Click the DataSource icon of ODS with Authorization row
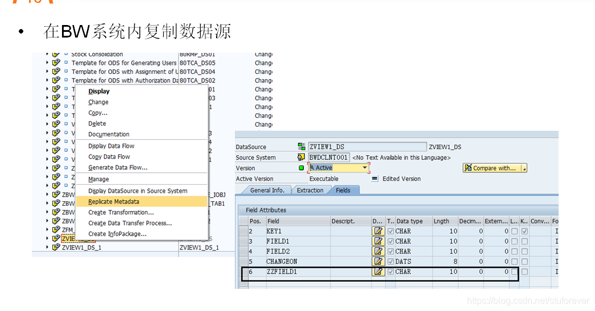The height and width of the screenshot is (311, 595). click(56, 80)
